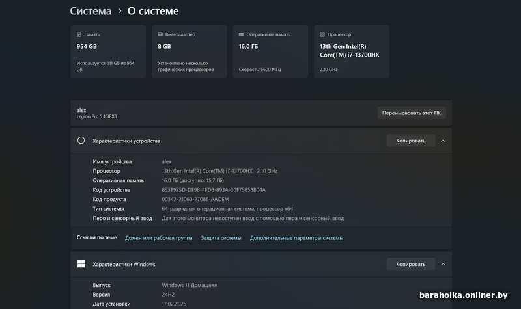The height and width of the screenshot is (309, 521).
Task: Click the Windows 11 Домашняя edition value
Action: (x=189, y=285)
